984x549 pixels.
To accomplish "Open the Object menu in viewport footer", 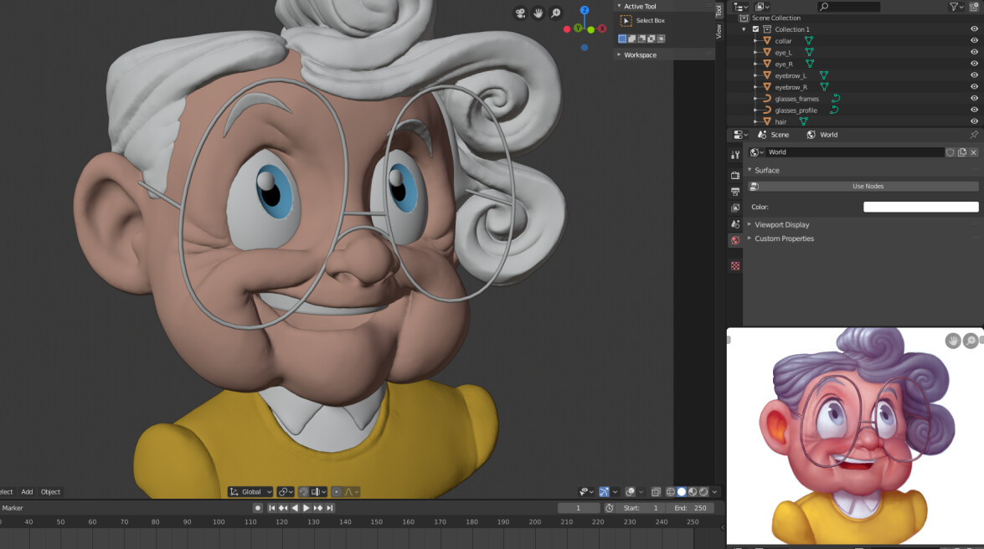I will 49,491.
